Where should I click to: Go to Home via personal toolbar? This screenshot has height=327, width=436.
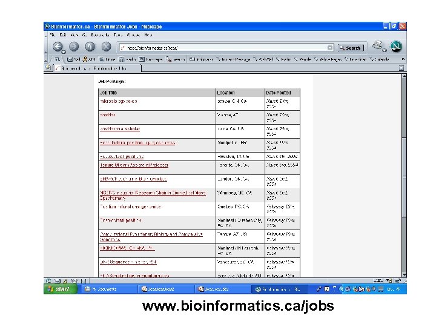click(x=107, y=59)
